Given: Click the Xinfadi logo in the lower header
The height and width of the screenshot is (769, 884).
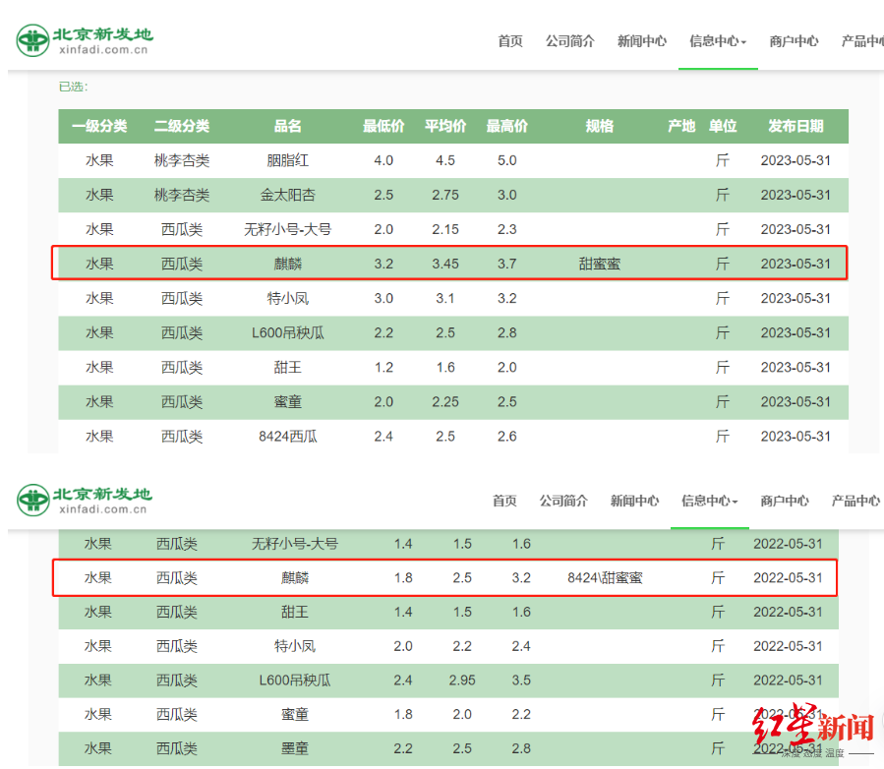Looking at the screenshot, I should click(85, 500).
